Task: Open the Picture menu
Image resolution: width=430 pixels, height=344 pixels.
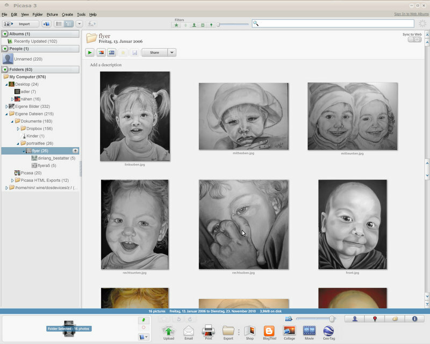Action: (52, 15)
